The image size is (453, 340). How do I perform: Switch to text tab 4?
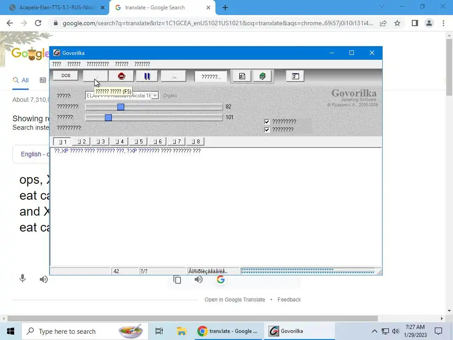pyautogui.click(x=119, y=141)
